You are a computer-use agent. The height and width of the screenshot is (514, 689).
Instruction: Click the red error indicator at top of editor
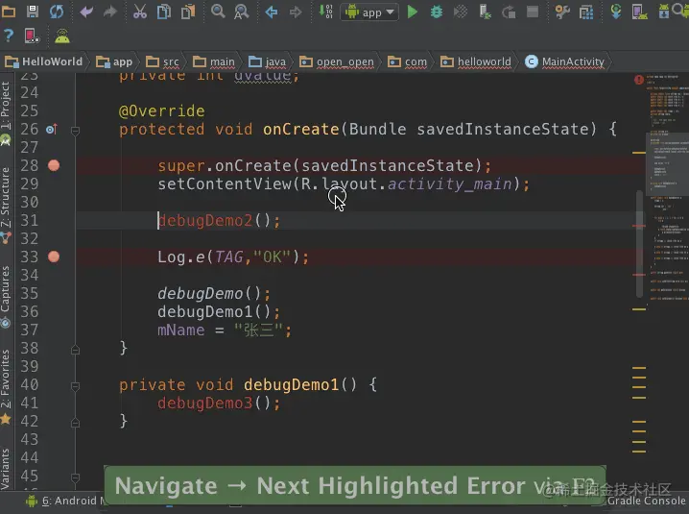(638, 80)
